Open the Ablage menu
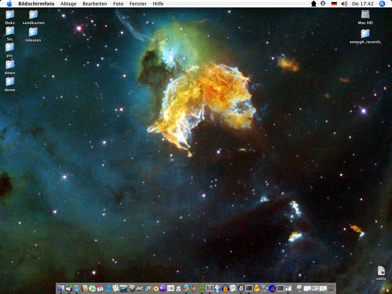Image resolution: width=392 pixels, height=294 pixels. pos(68,4)
